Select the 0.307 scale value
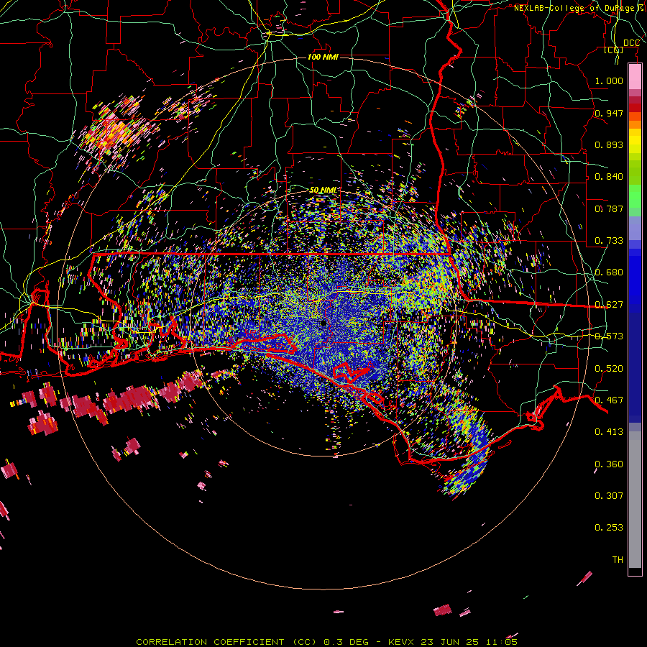 pyautogui.click(x=609, y=496)
